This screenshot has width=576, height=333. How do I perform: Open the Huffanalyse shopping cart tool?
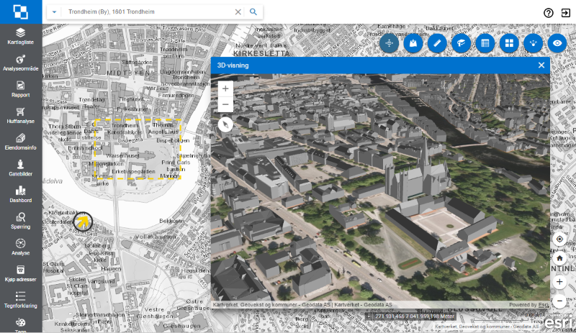(21, 114)
